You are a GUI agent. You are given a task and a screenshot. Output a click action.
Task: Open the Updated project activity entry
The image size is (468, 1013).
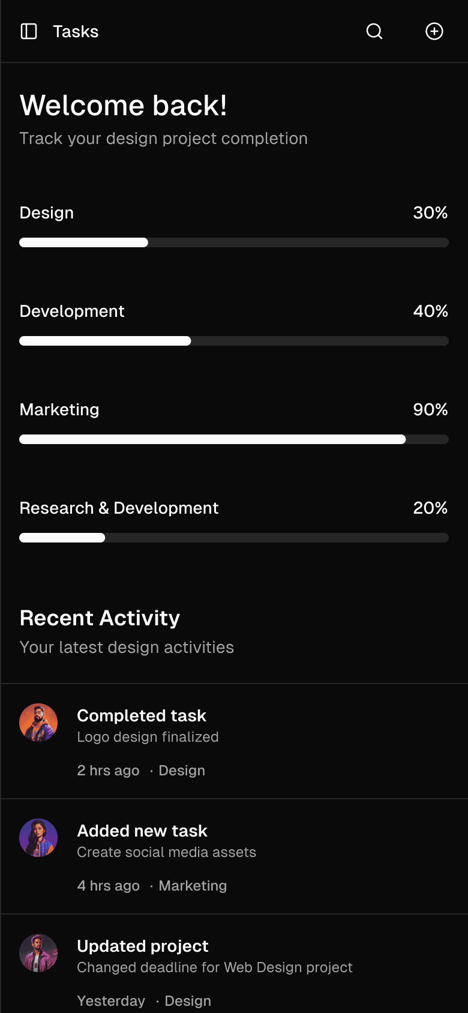[x=234, y=964]
